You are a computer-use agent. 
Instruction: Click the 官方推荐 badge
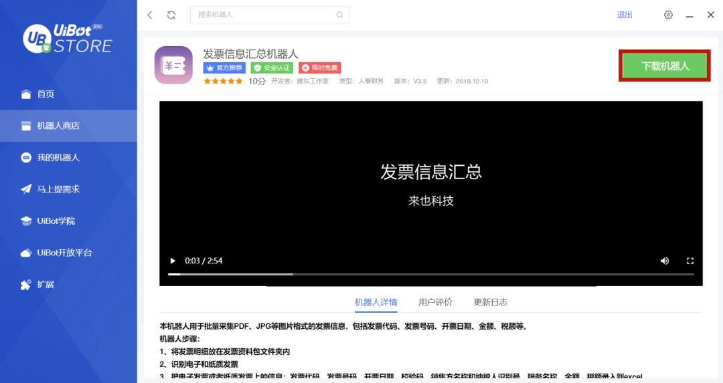(x=224, y=68)
